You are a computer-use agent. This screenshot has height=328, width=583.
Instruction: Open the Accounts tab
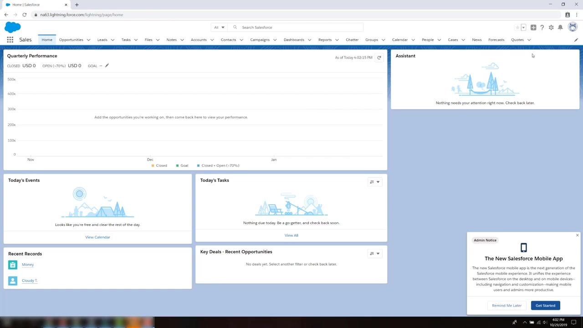tap(199, 40)
